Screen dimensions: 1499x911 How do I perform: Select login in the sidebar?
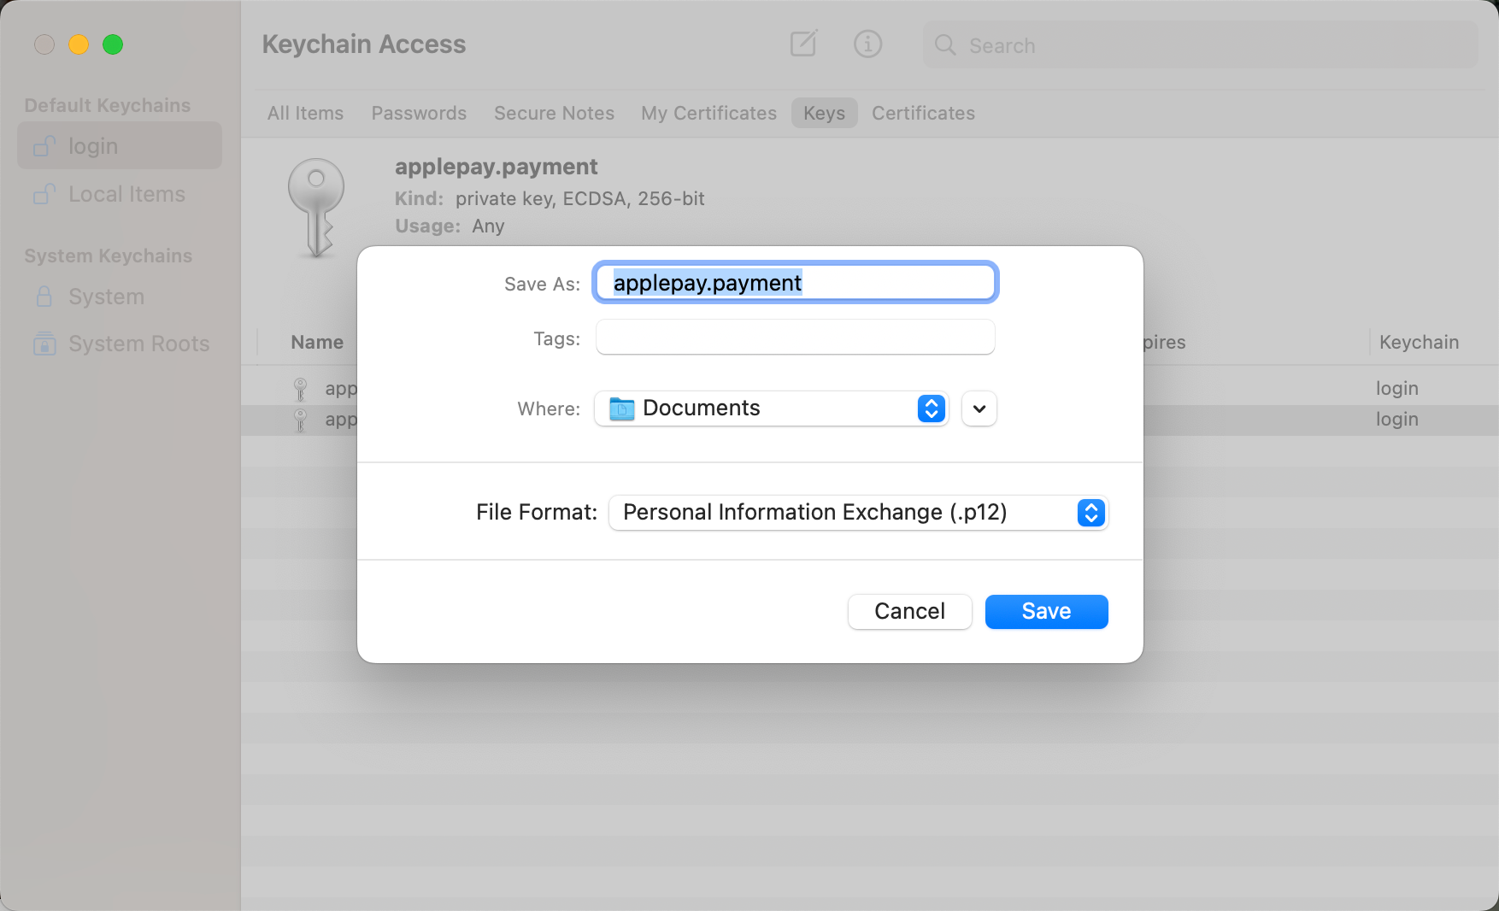pyautogui.click(x=120, y=146)
